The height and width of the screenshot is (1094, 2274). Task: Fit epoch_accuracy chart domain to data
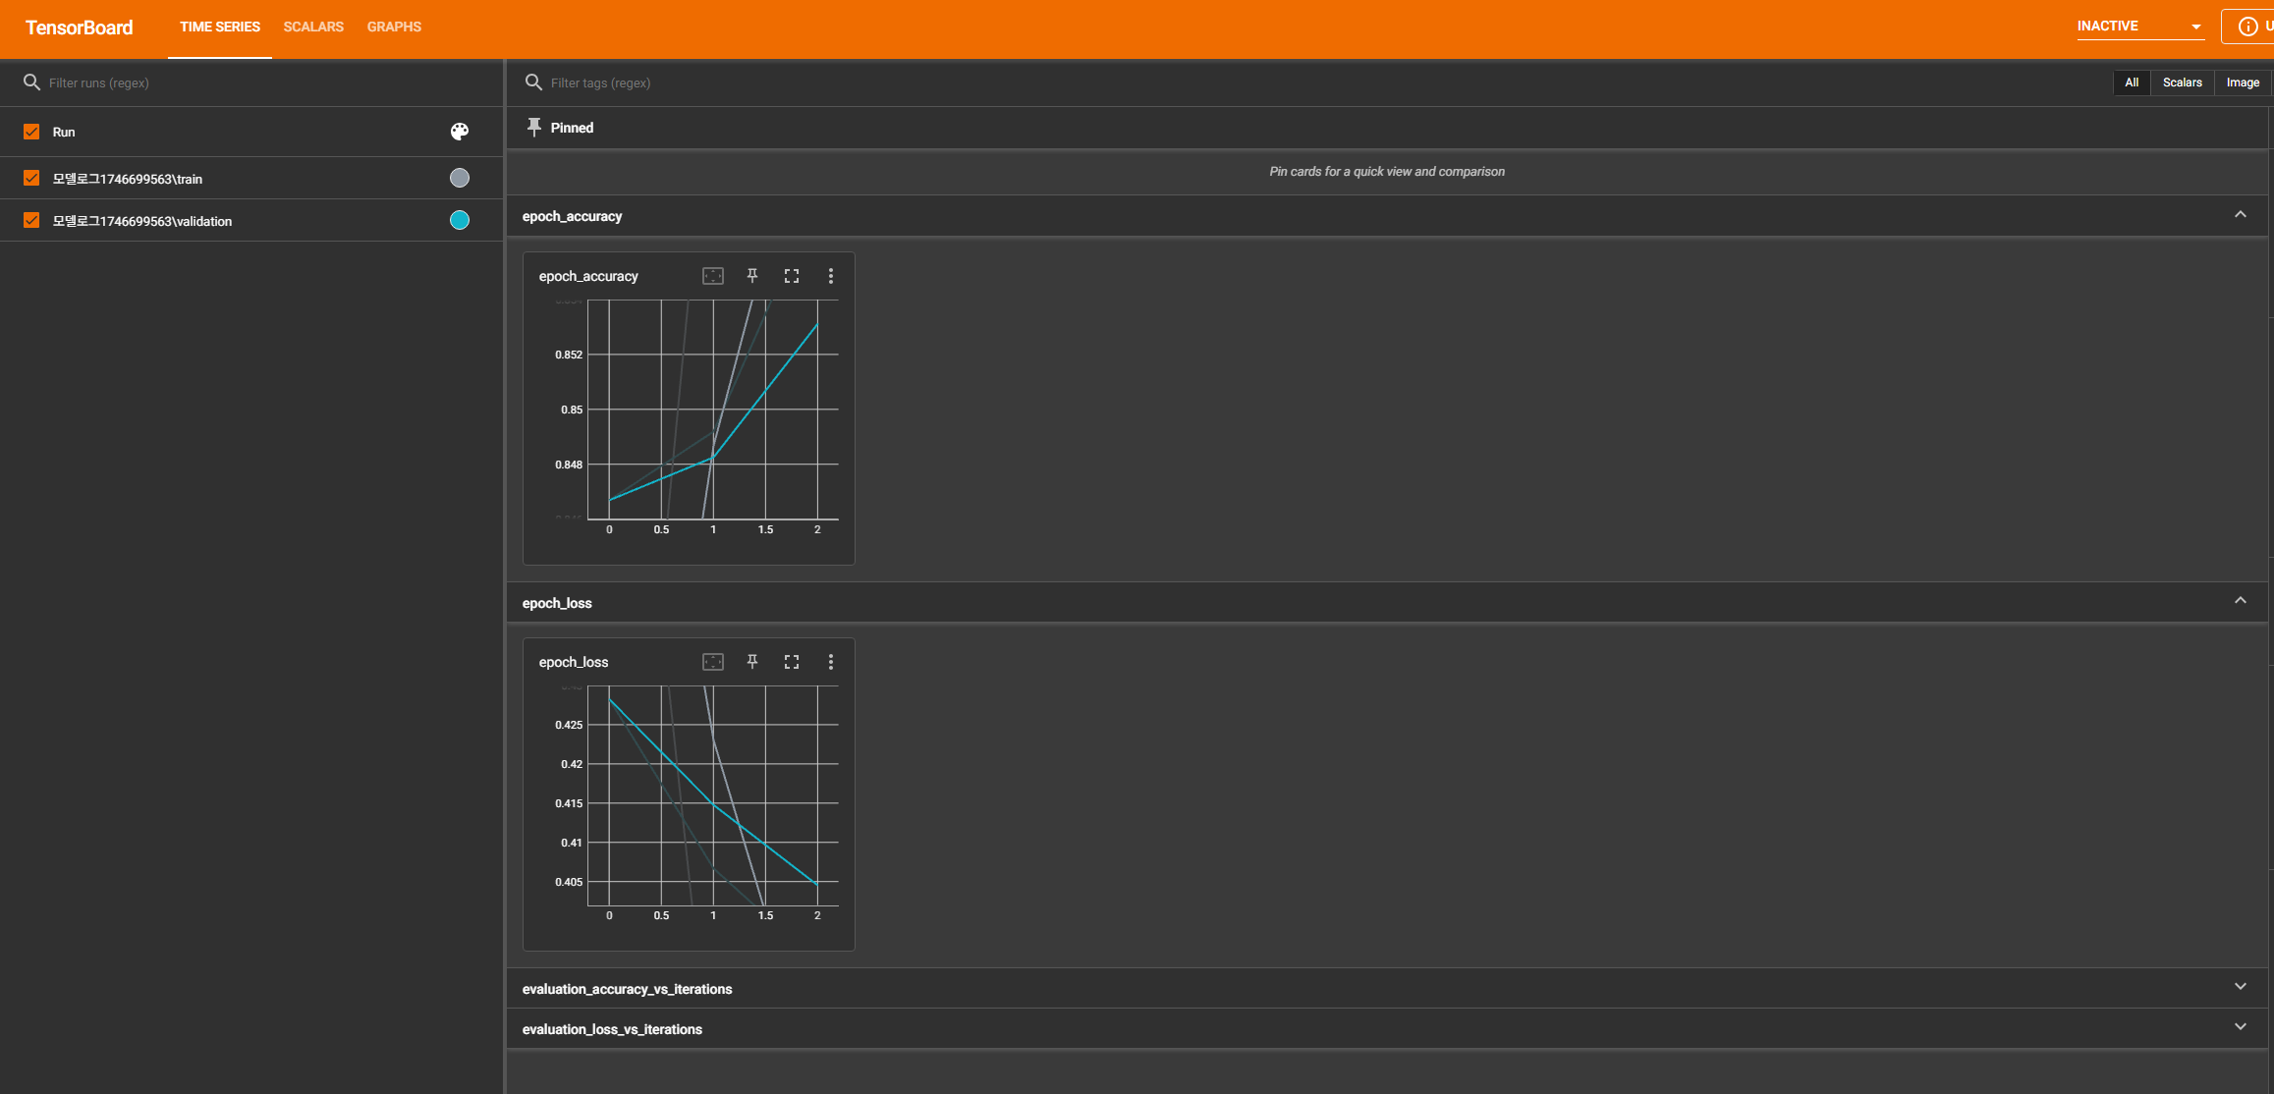(x=713, y=276)
